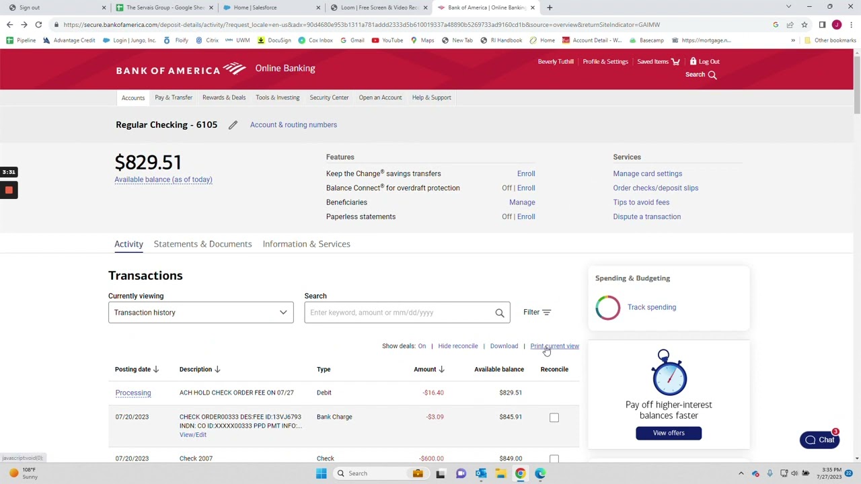Open Processing status link for ACH hold
The height and width of the screenshot is (484, 861).
[133, 393]
